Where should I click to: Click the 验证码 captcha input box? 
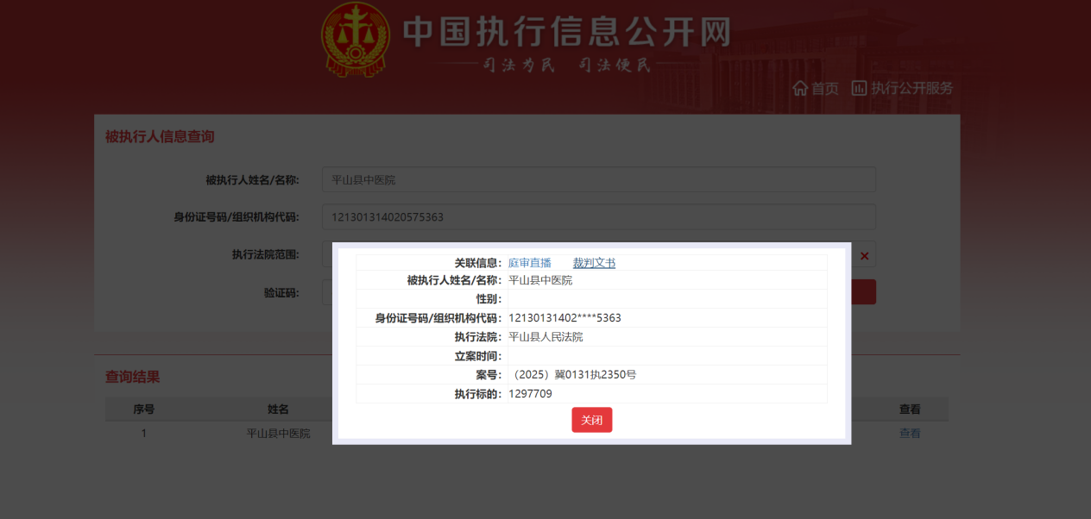pos(326,292)
